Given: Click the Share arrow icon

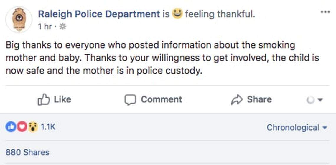Looking at the screenshot, I should click(236, 100).
